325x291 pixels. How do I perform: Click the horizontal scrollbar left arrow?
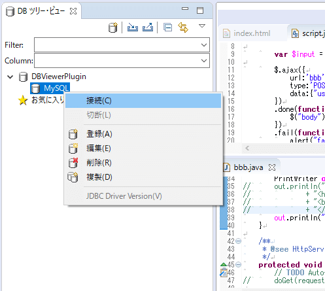click(x=247, y=148)
